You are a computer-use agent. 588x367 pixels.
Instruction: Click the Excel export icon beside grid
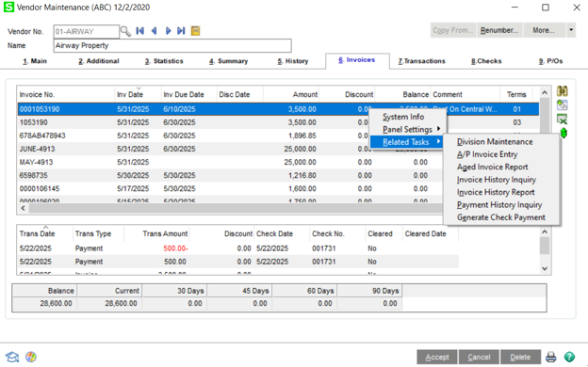pyautogui.click(x=563, y=120)
